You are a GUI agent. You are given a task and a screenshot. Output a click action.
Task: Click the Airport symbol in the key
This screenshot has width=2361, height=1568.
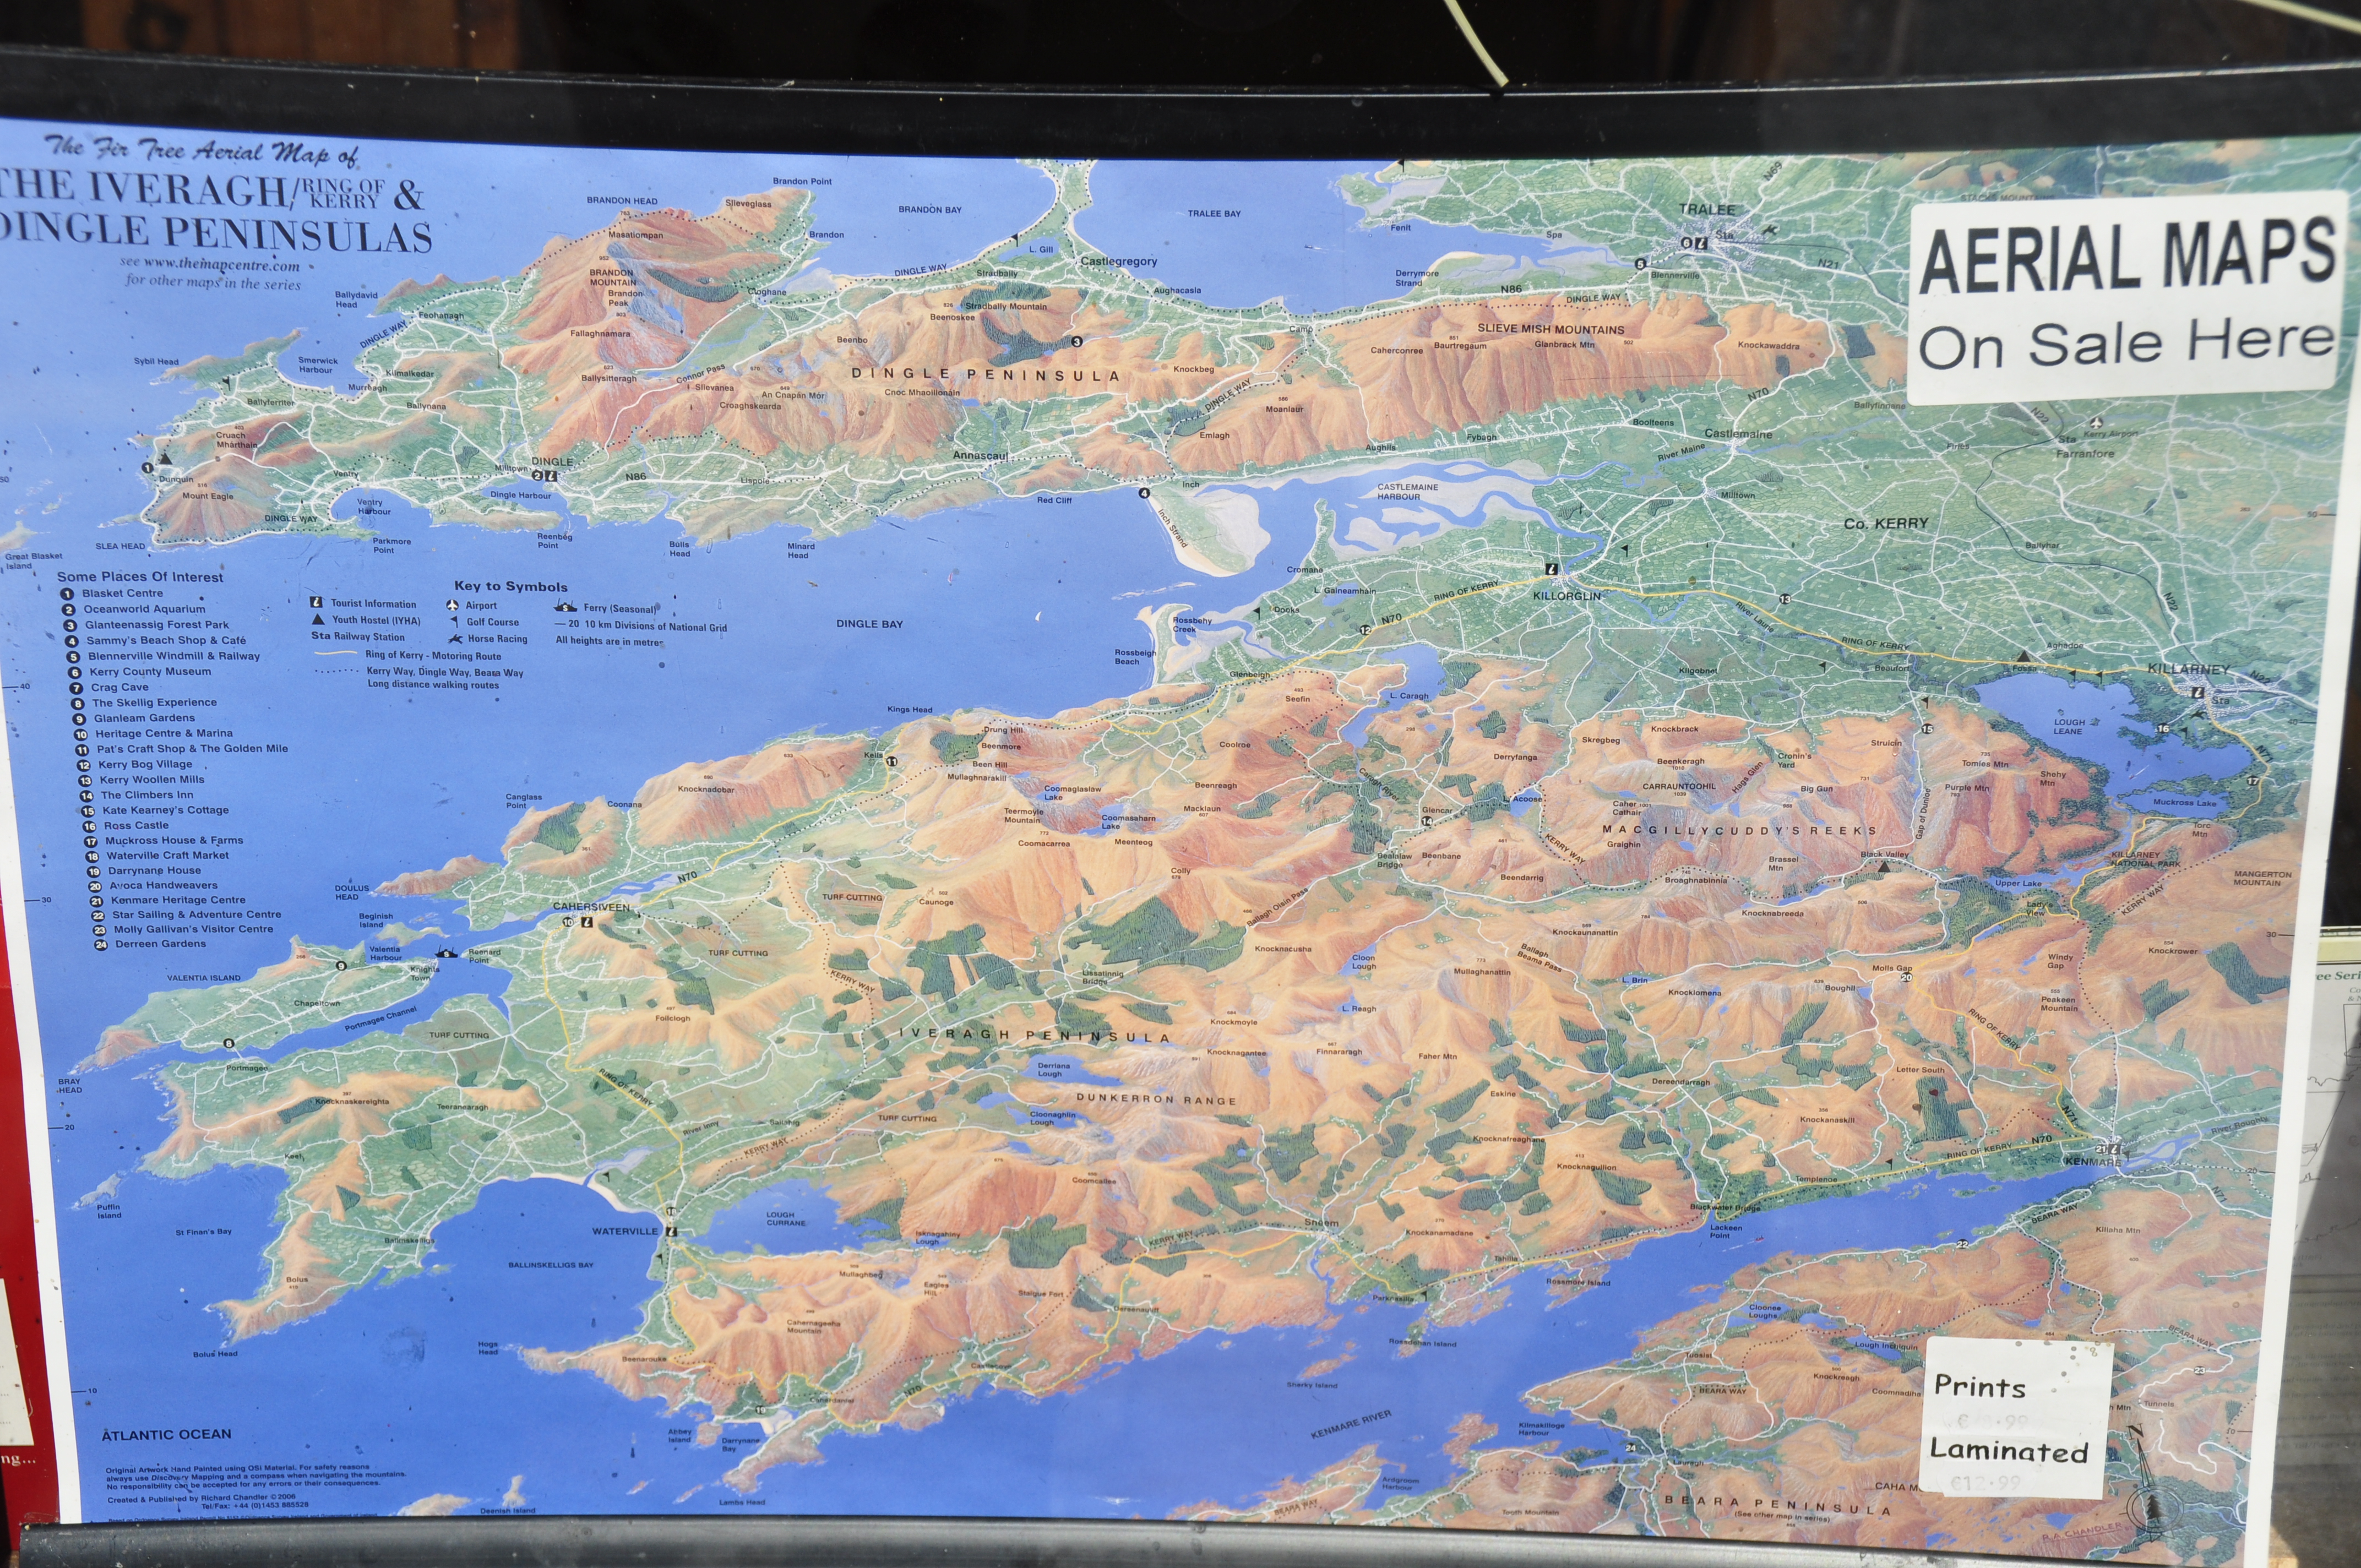452,605
